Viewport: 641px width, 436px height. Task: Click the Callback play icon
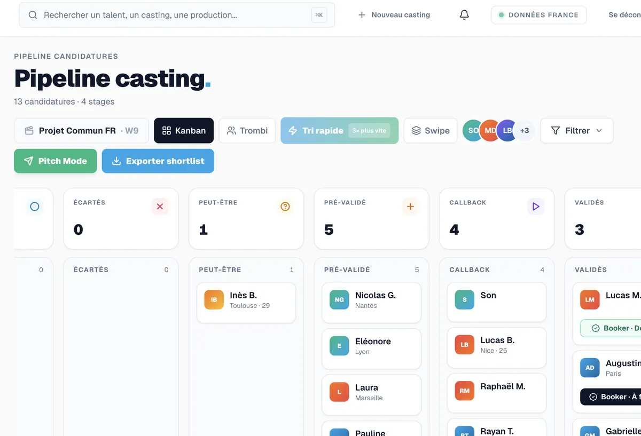(x=536, y=207)
